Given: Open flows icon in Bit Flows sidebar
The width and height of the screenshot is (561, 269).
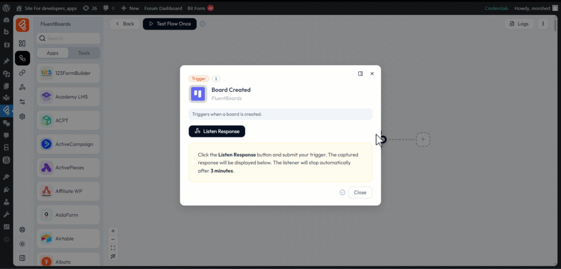Looking at the screenshot, I should click(22, 58).
